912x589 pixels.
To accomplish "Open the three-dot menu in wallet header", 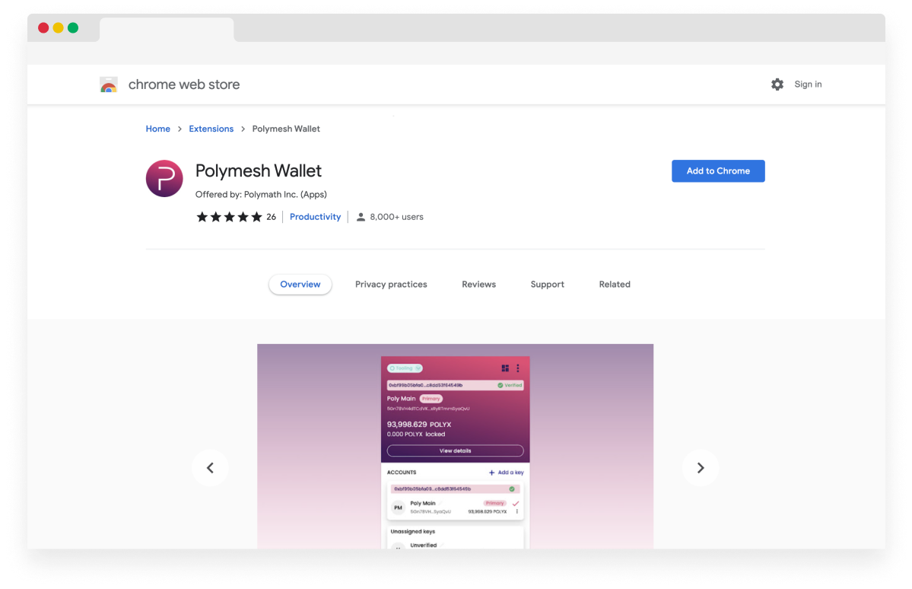I will (518, 368).
